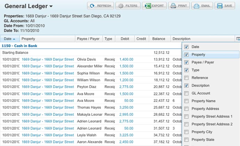Click balance value 34,732.12
This screenshot has width=240, height=146.
click(x=161, y=135)
